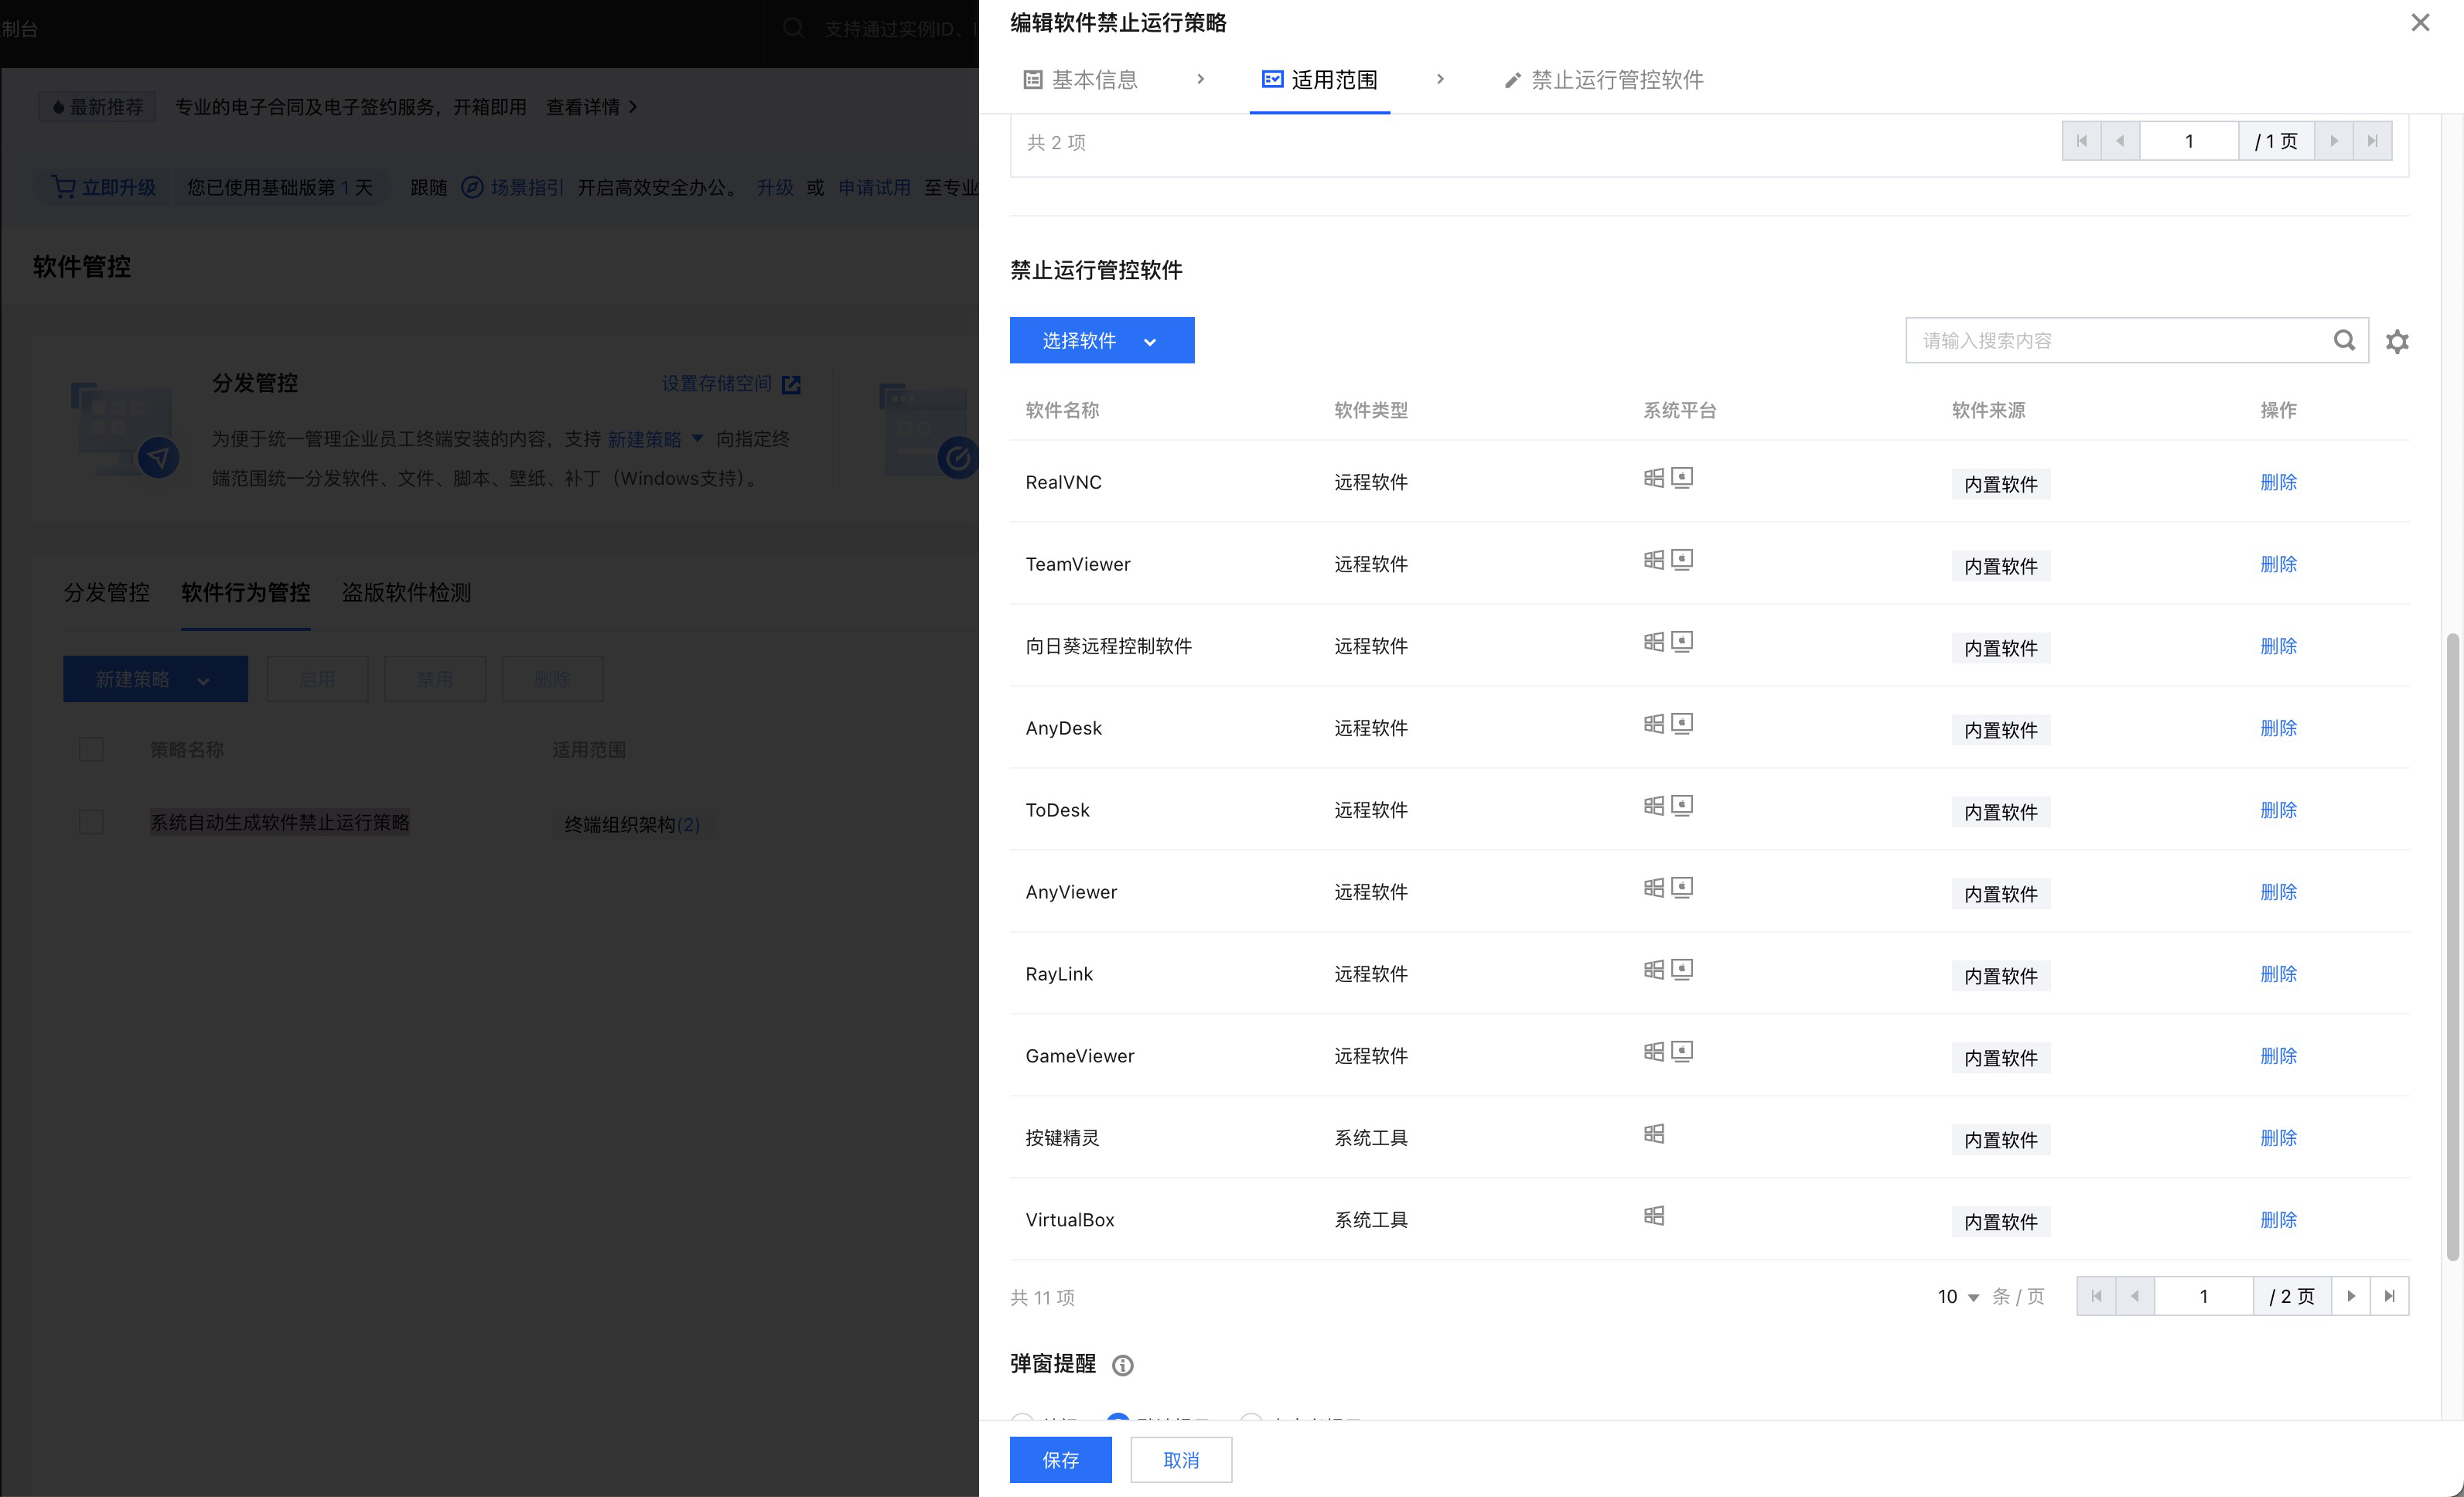Switch to 分发管控 tab in background page
Image resolution: width=2464 pixels, height=1497 pixels.
click(x=107, y=592)
